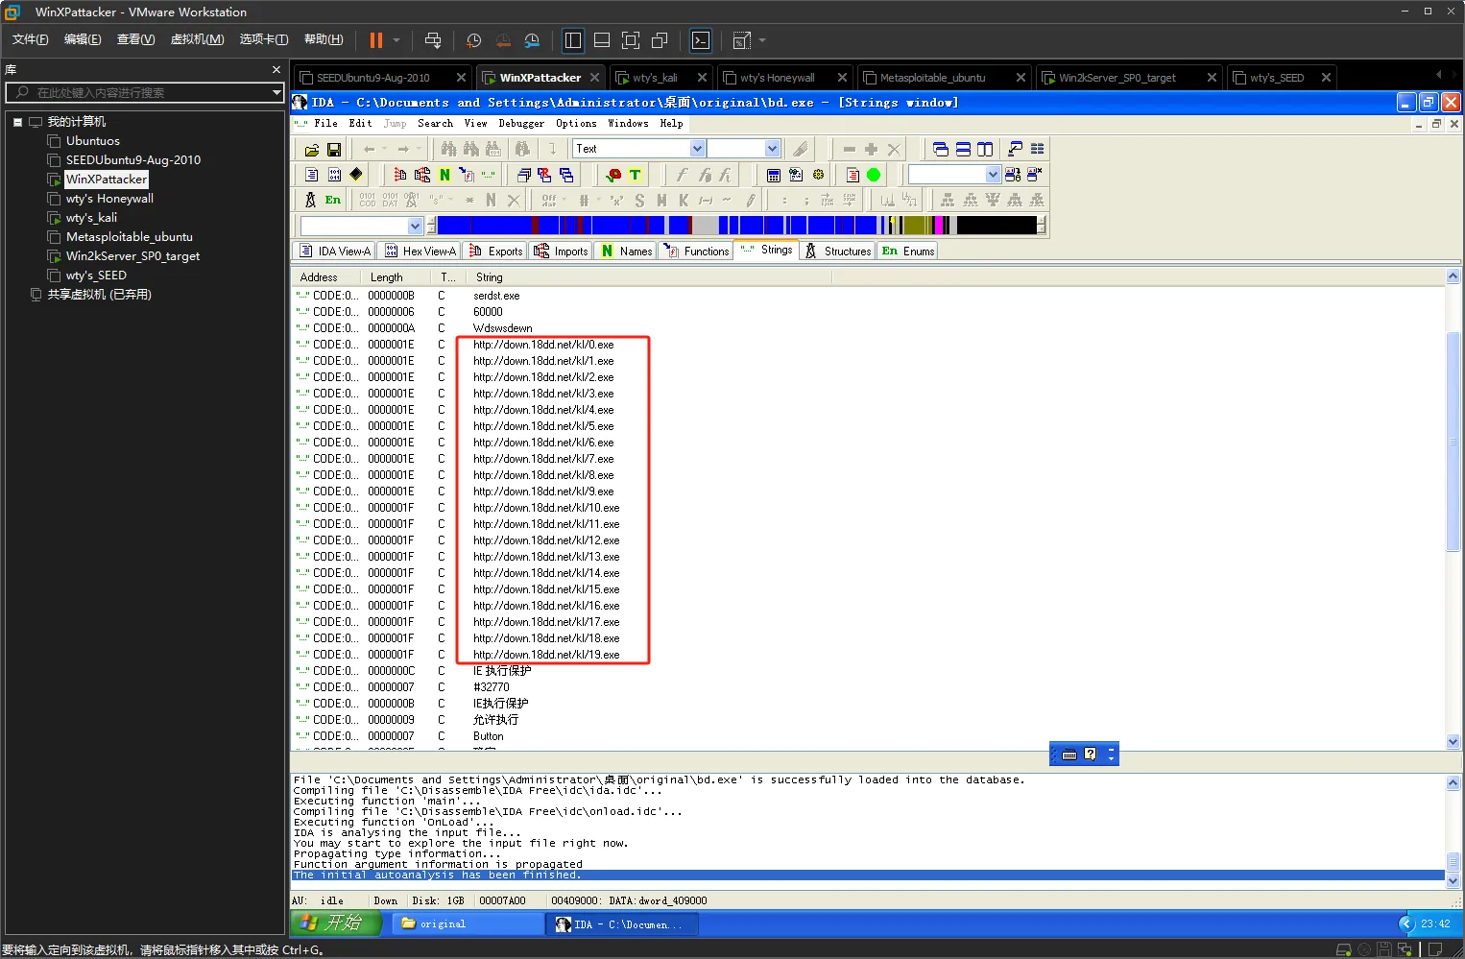Switch to the IDA View-A tab
This screenshot has width=1465, height=959.
[x=335, y=252]
